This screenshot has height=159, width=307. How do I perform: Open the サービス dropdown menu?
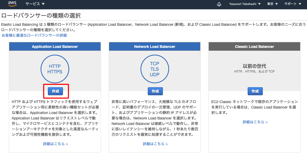click(35, 4)
